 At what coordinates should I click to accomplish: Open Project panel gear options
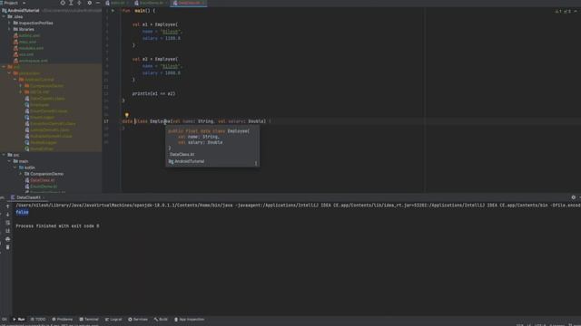(89, 3)
